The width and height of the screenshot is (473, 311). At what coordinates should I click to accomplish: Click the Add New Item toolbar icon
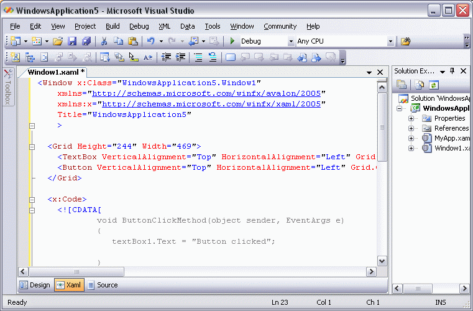pyautogui.click(x=37, y=41)
